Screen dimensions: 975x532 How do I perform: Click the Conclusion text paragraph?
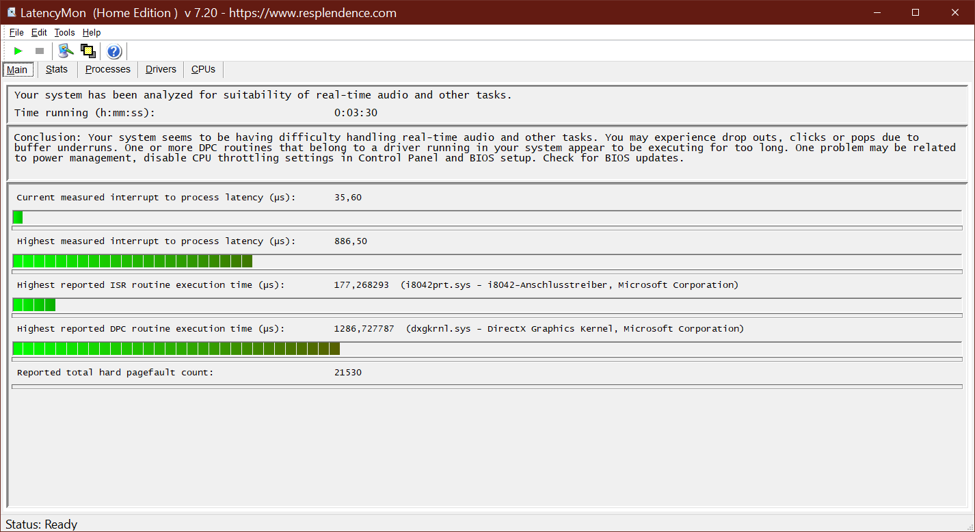pos(485,148)
